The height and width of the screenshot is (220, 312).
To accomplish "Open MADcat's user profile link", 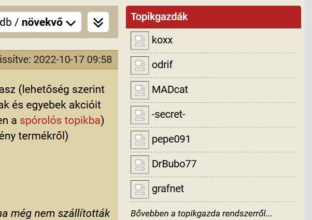I will 170,89.
